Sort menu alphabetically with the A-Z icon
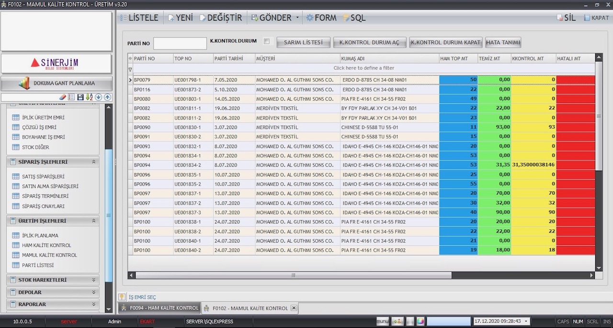Viewport: 613px width, 328px height. (89, 97)
